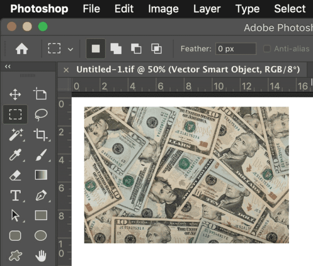
Task: Select the Magic Wand tool
Action: (16, 135)
